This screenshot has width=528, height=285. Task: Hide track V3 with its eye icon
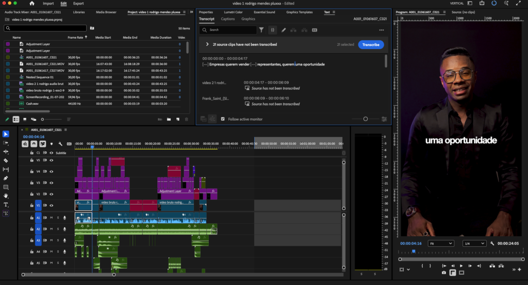pyautogui.click(x=52, y=182)
